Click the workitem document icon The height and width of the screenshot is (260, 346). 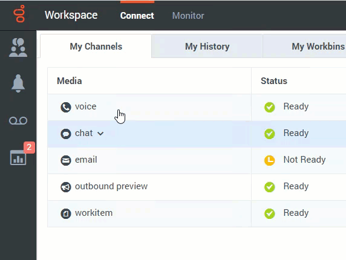click(x=66, y=213)
